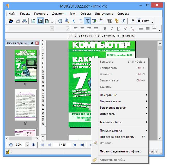This screenshot has height=166, width=169.
Task: Click the numbered text tool icon
Action: (x=101, y=21)
